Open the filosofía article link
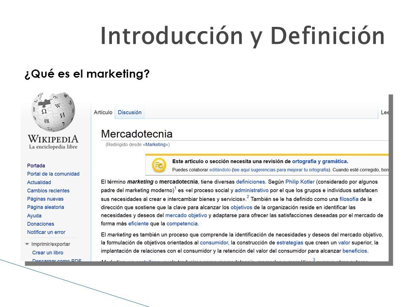This screenshot has height=307, width=410. 349,199
